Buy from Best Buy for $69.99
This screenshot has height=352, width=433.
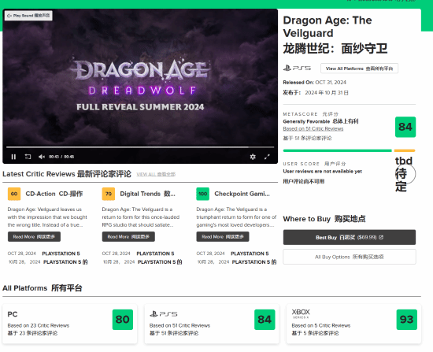pos(349,237)
